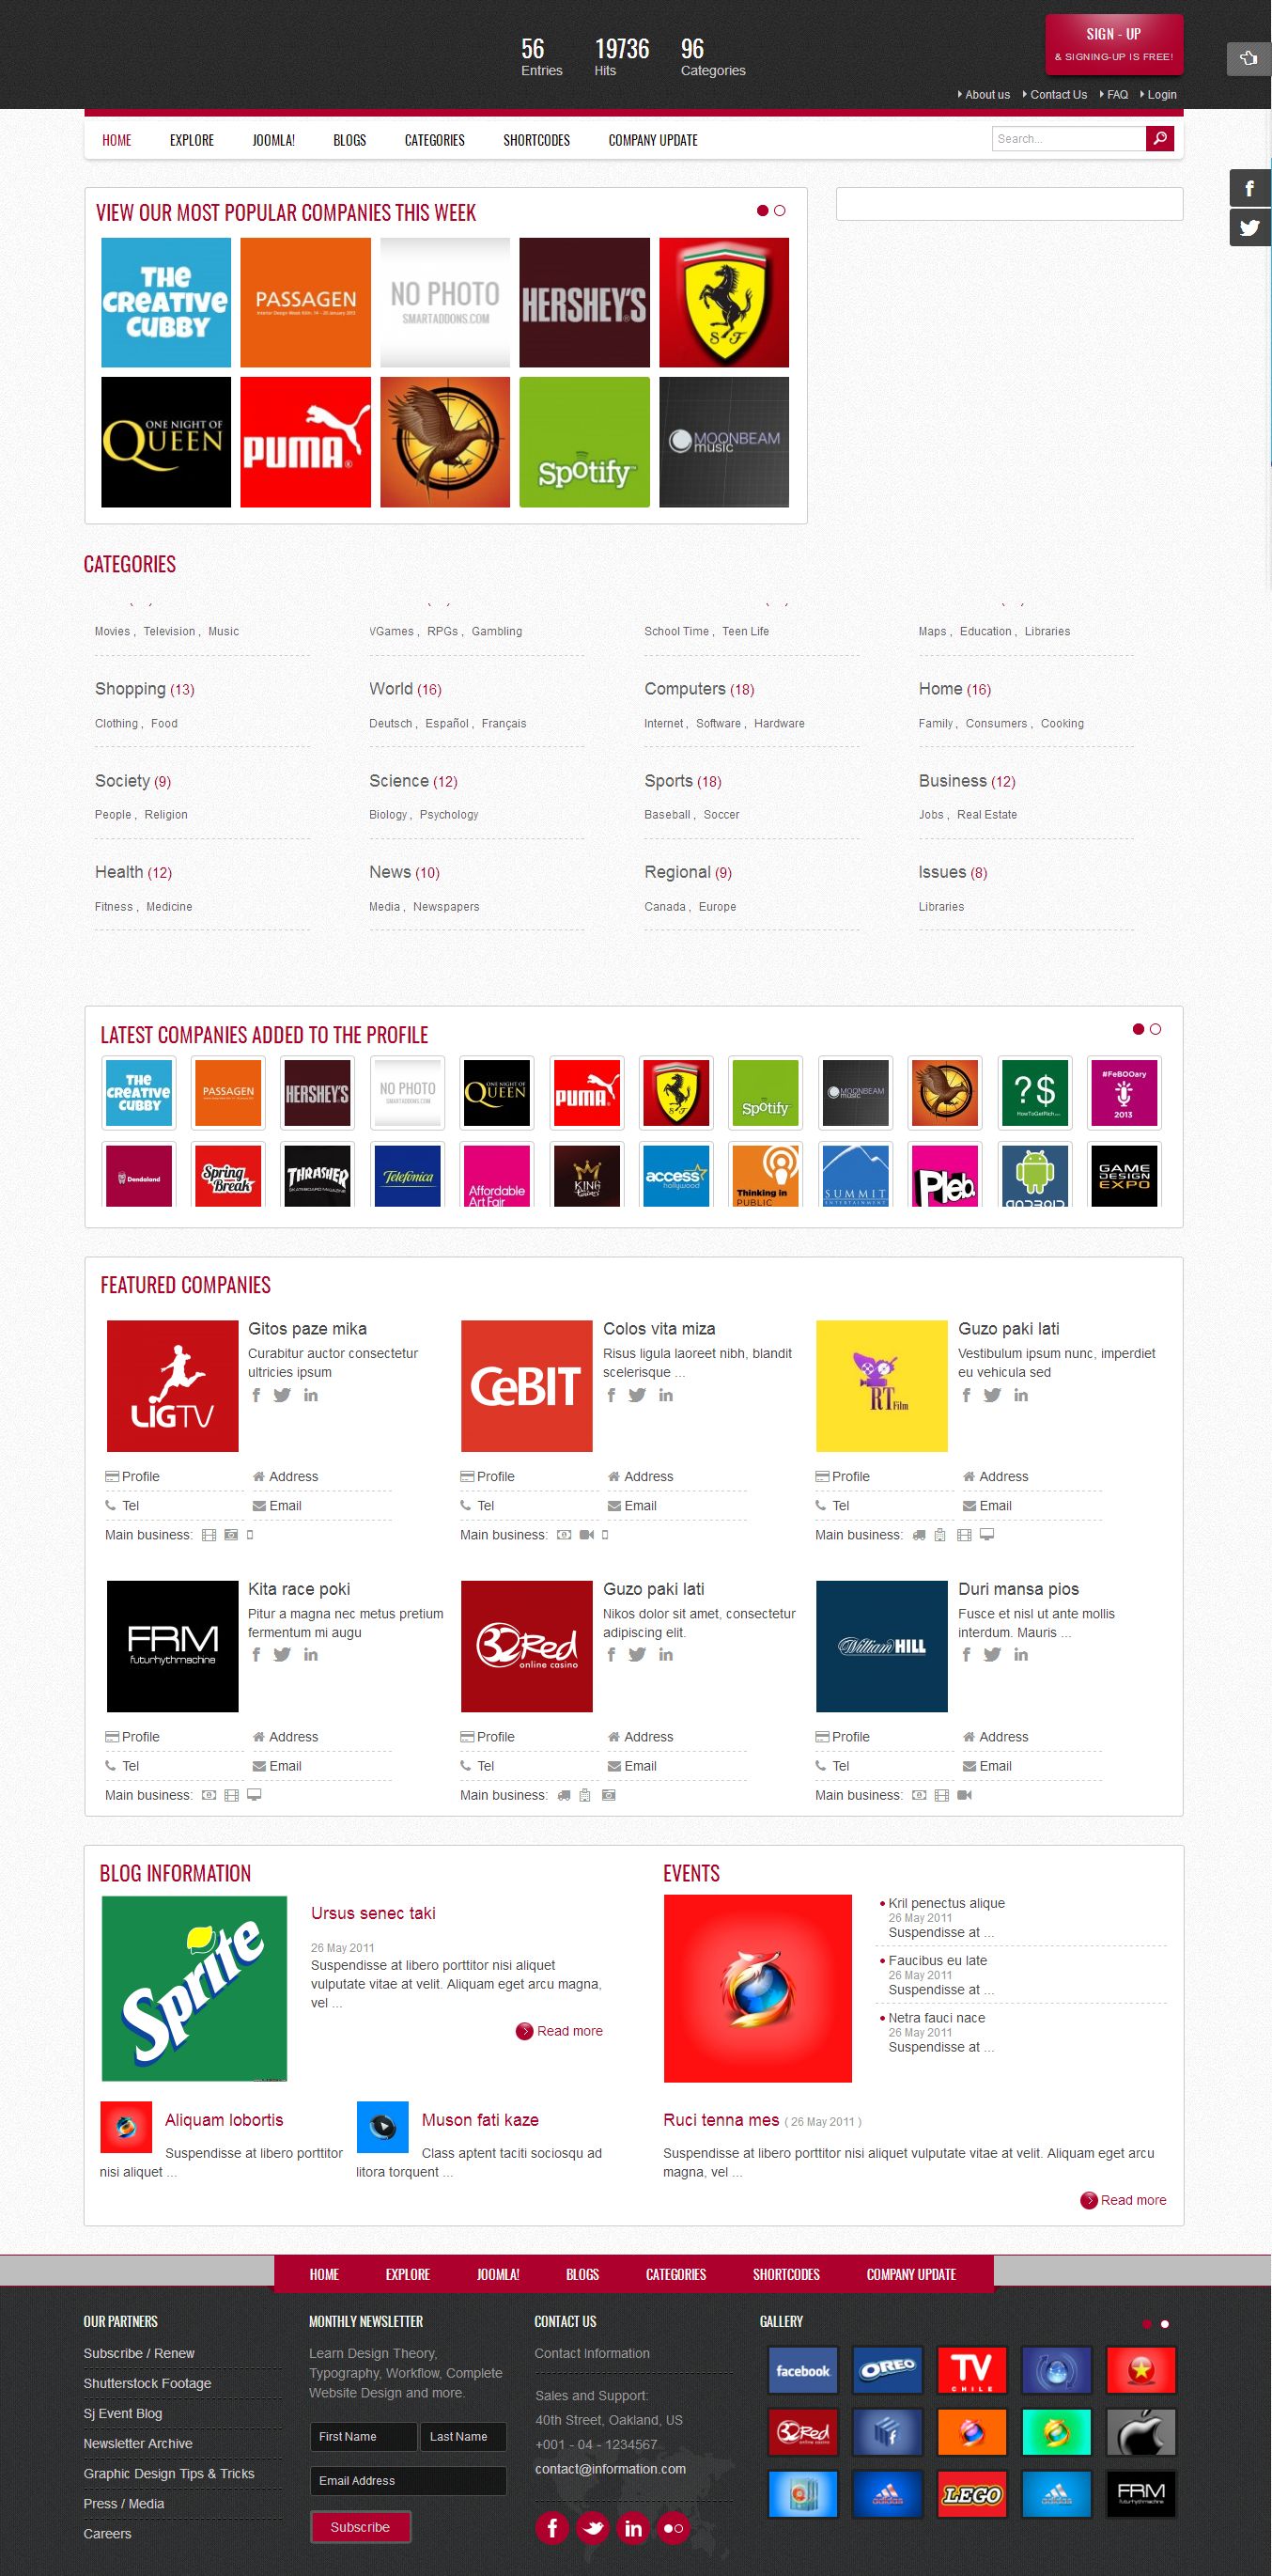This screenshot has width=1272, height=2576.
Task: Open CATEGORIES in top navigation
Action: click(434, 140)
